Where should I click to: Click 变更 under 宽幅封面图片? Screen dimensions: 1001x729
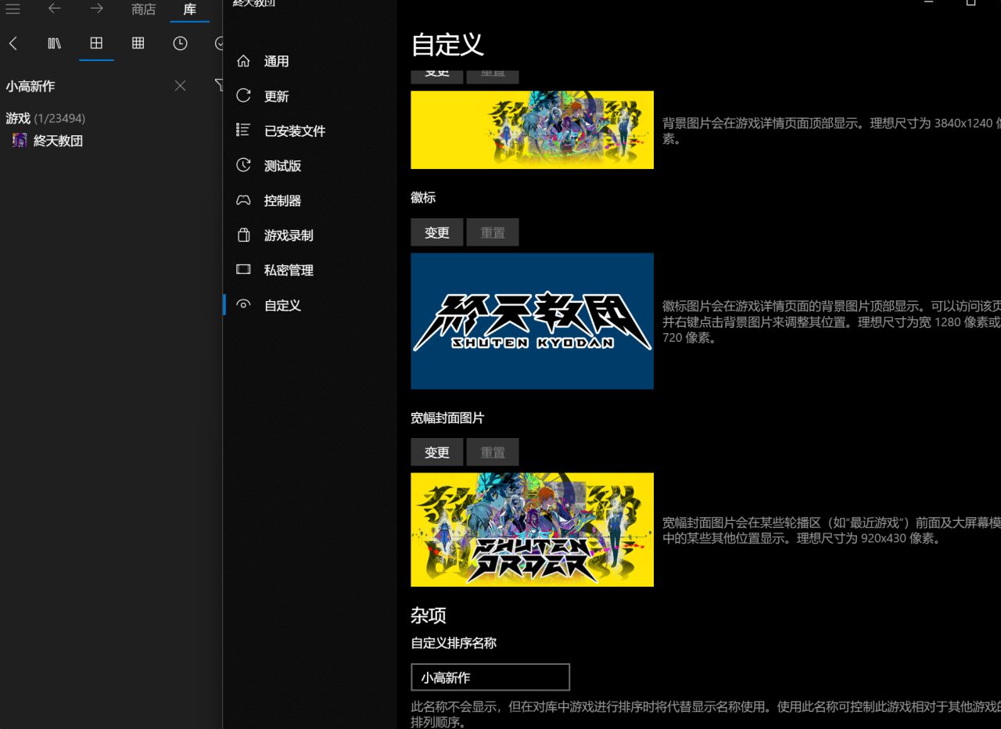point(437,452)
